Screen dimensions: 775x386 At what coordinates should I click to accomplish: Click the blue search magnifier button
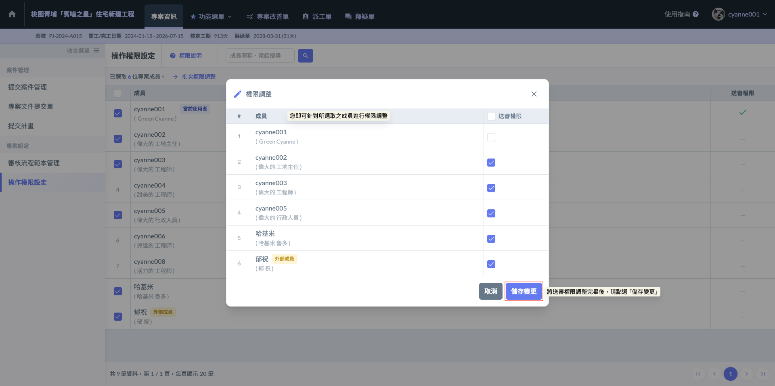pos(306,56)
